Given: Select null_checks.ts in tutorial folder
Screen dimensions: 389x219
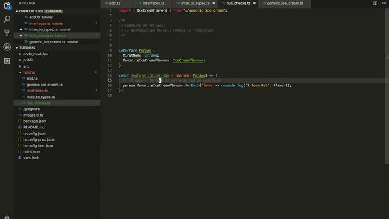Looking at the screenshot, I should click(57, 103).
